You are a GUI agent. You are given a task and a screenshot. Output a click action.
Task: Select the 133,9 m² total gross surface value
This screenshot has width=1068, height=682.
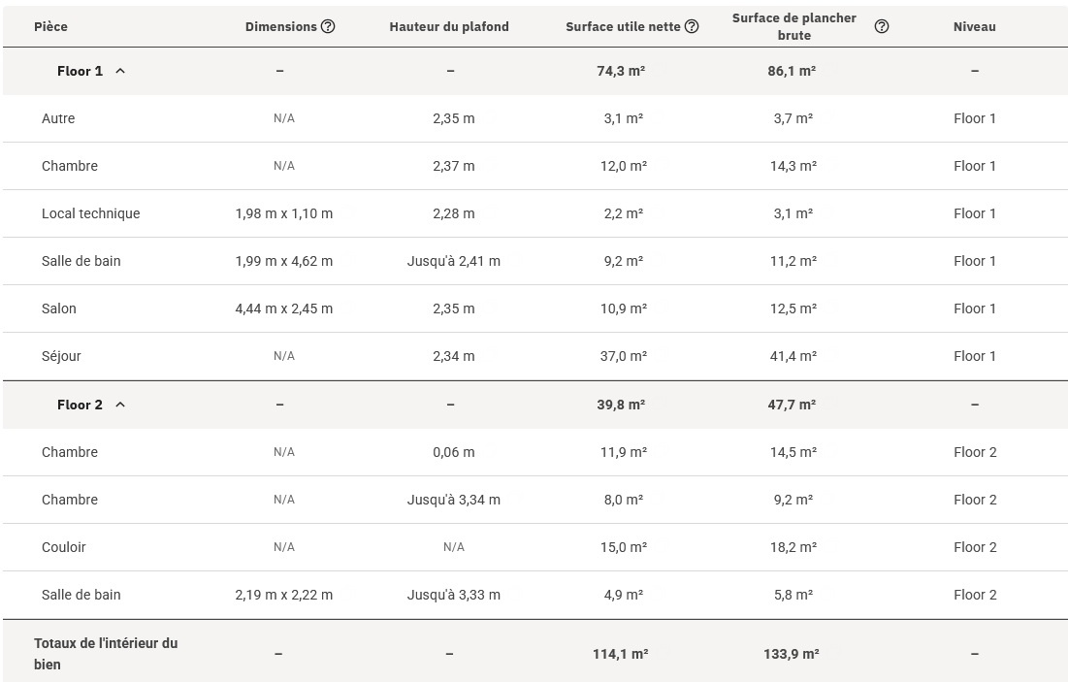click(792, 654)
